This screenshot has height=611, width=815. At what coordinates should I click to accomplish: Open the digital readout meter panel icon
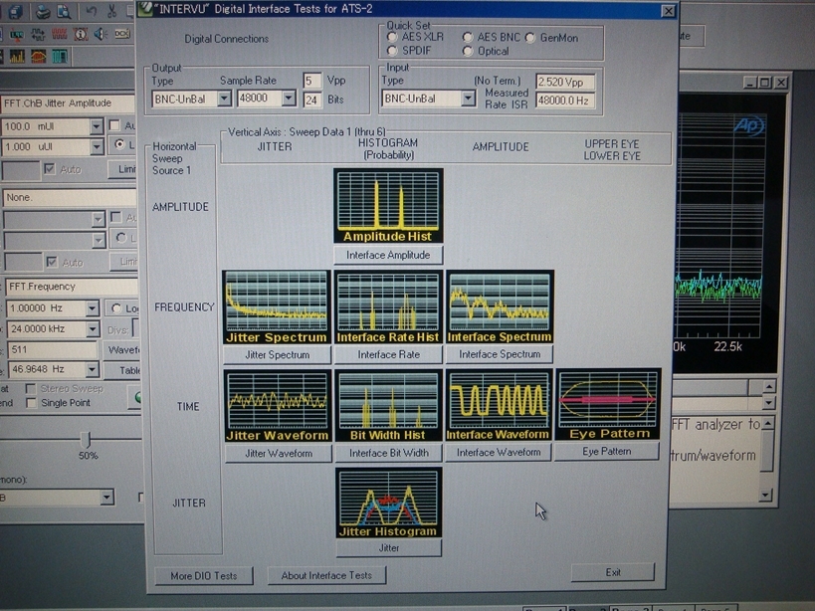click(17, 35)
